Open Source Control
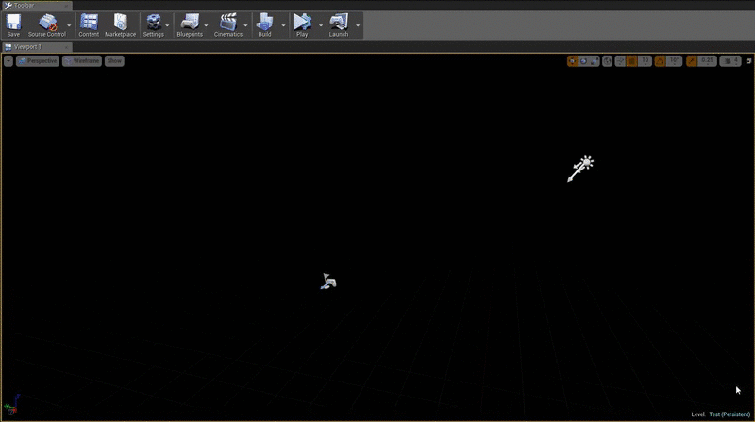 pyautogui.click(x=46, y=25)
